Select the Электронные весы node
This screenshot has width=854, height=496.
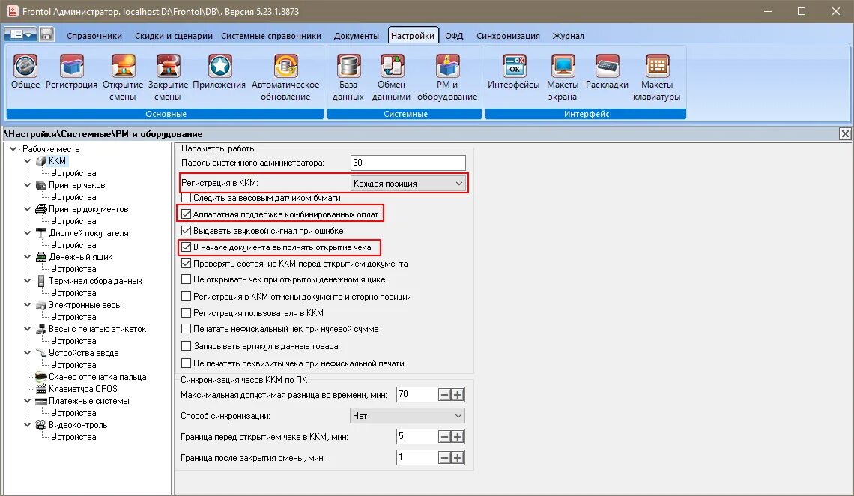pos(85,305)
